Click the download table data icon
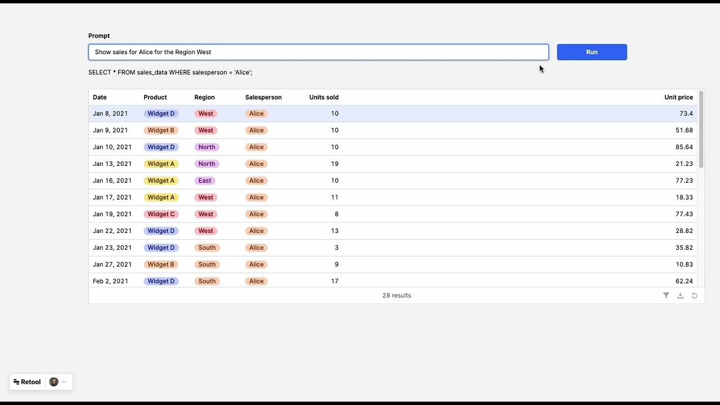 pos(680,295)
